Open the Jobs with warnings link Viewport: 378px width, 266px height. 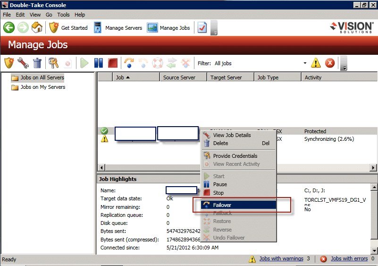281,258
